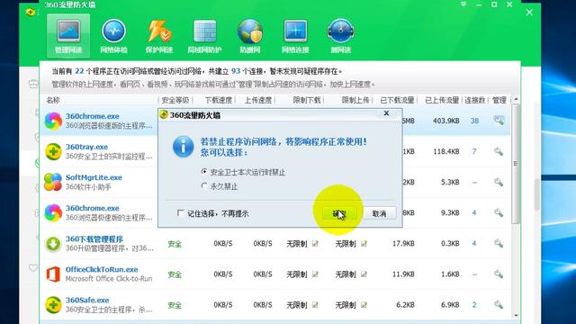The width and height of the screenshot is (576, 324).
Task: Sort by 连接数 column header
Action: [x=474, y=100]
